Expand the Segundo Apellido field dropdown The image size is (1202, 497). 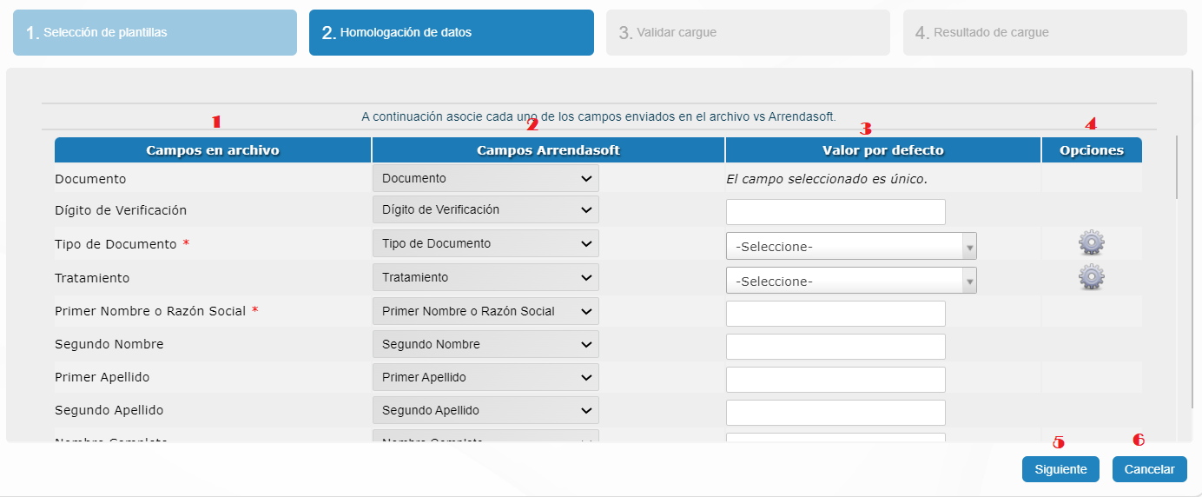point(485,410)
